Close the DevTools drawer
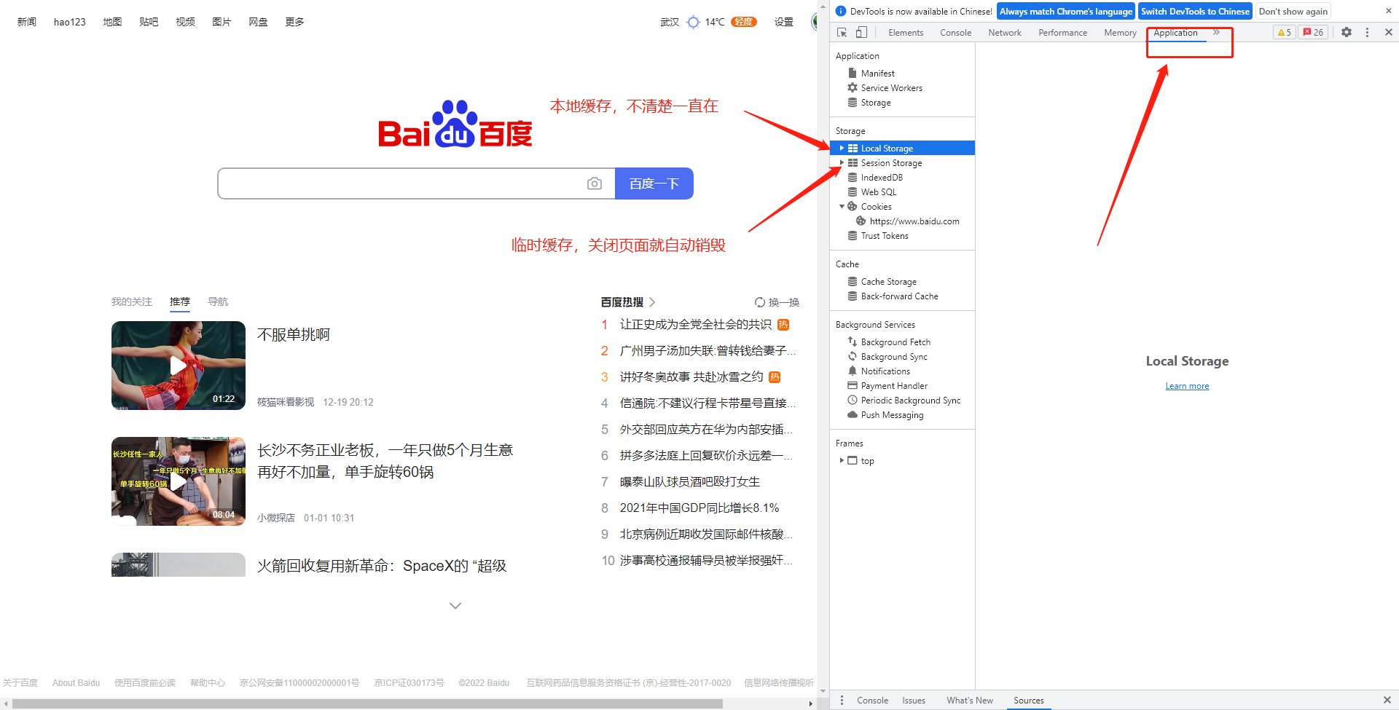 pos(1387,701)
